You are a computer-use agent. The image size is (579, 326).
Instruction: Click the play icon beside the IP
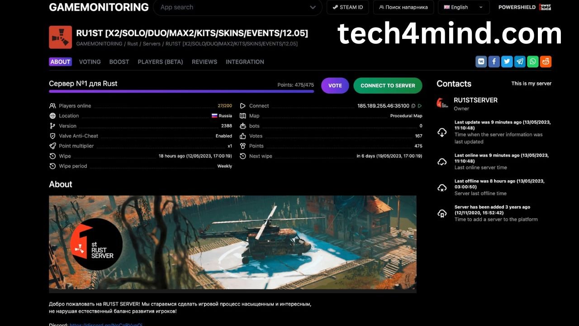pos(420,106)
